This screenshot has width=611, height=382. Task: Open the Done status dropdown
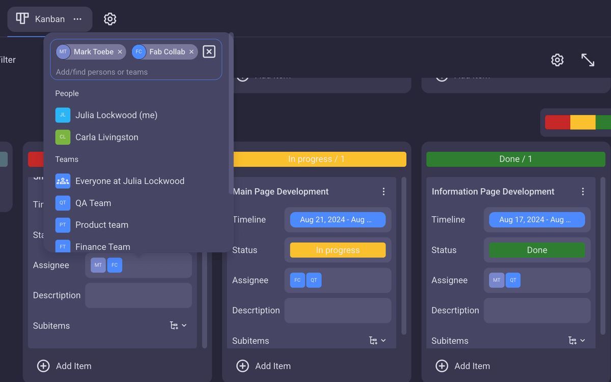click(x=537, y=250)
